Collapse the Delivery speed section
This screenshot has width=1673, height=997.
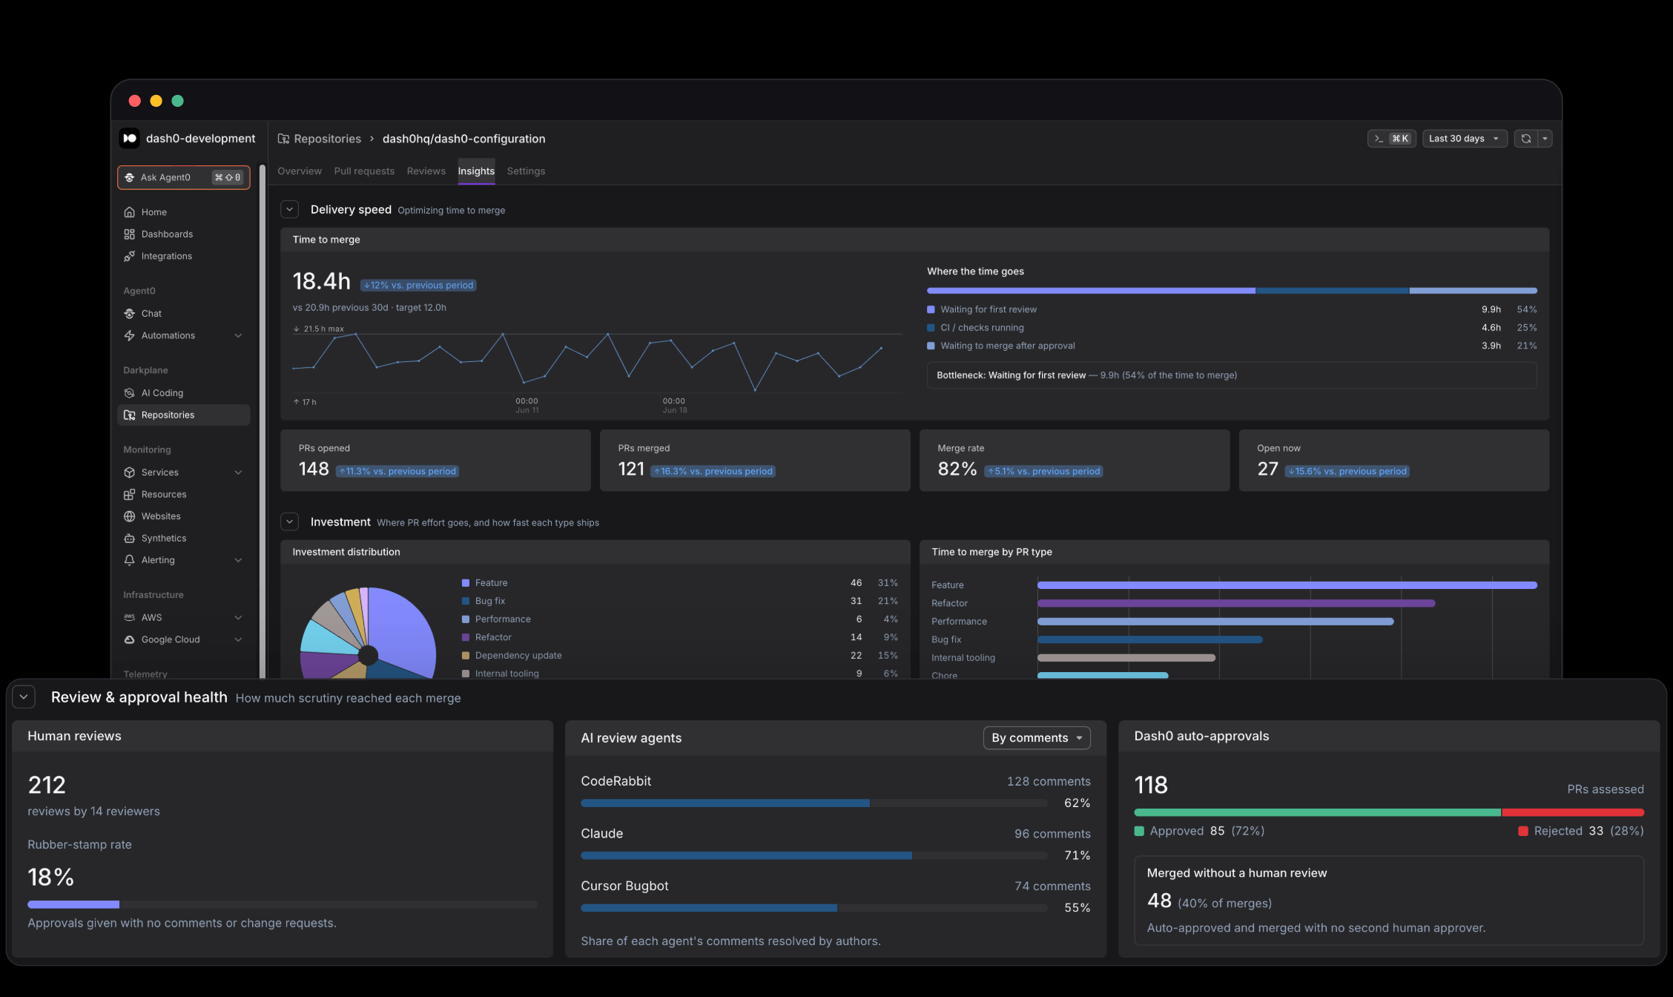pos(290,210)
